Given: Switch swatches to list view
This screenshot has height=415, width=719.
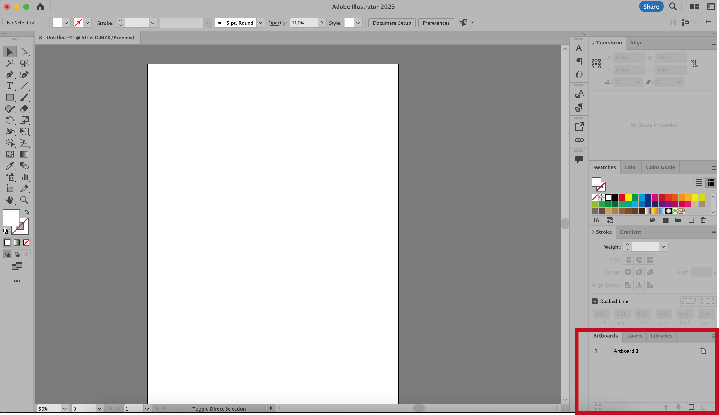Looking at the screenshot, I should (699, 183).
